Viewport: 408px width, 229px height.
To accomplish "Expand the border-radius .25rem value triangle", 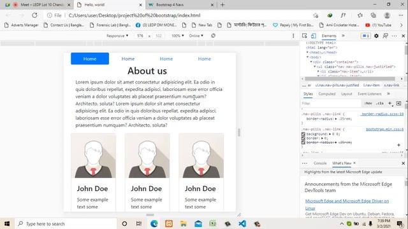I will pyautogui.click(x=336, y=119).
